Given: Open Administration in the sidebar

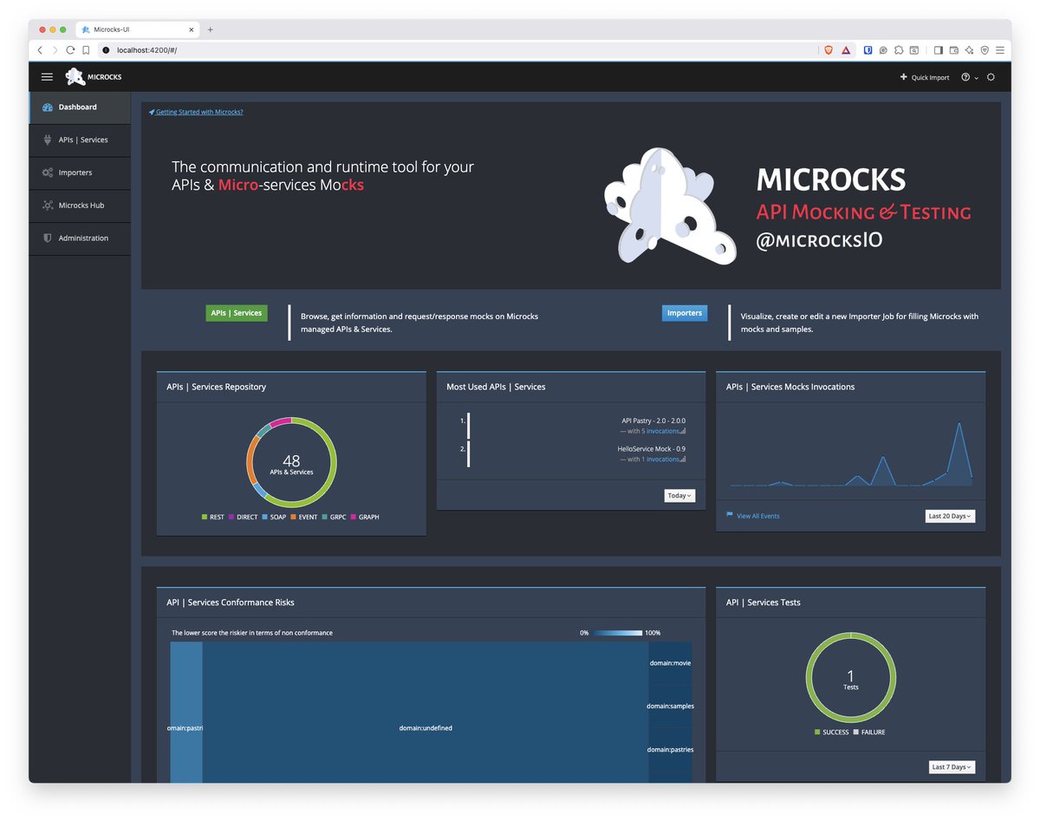Looking at the screenshot, I should (80, 238).
